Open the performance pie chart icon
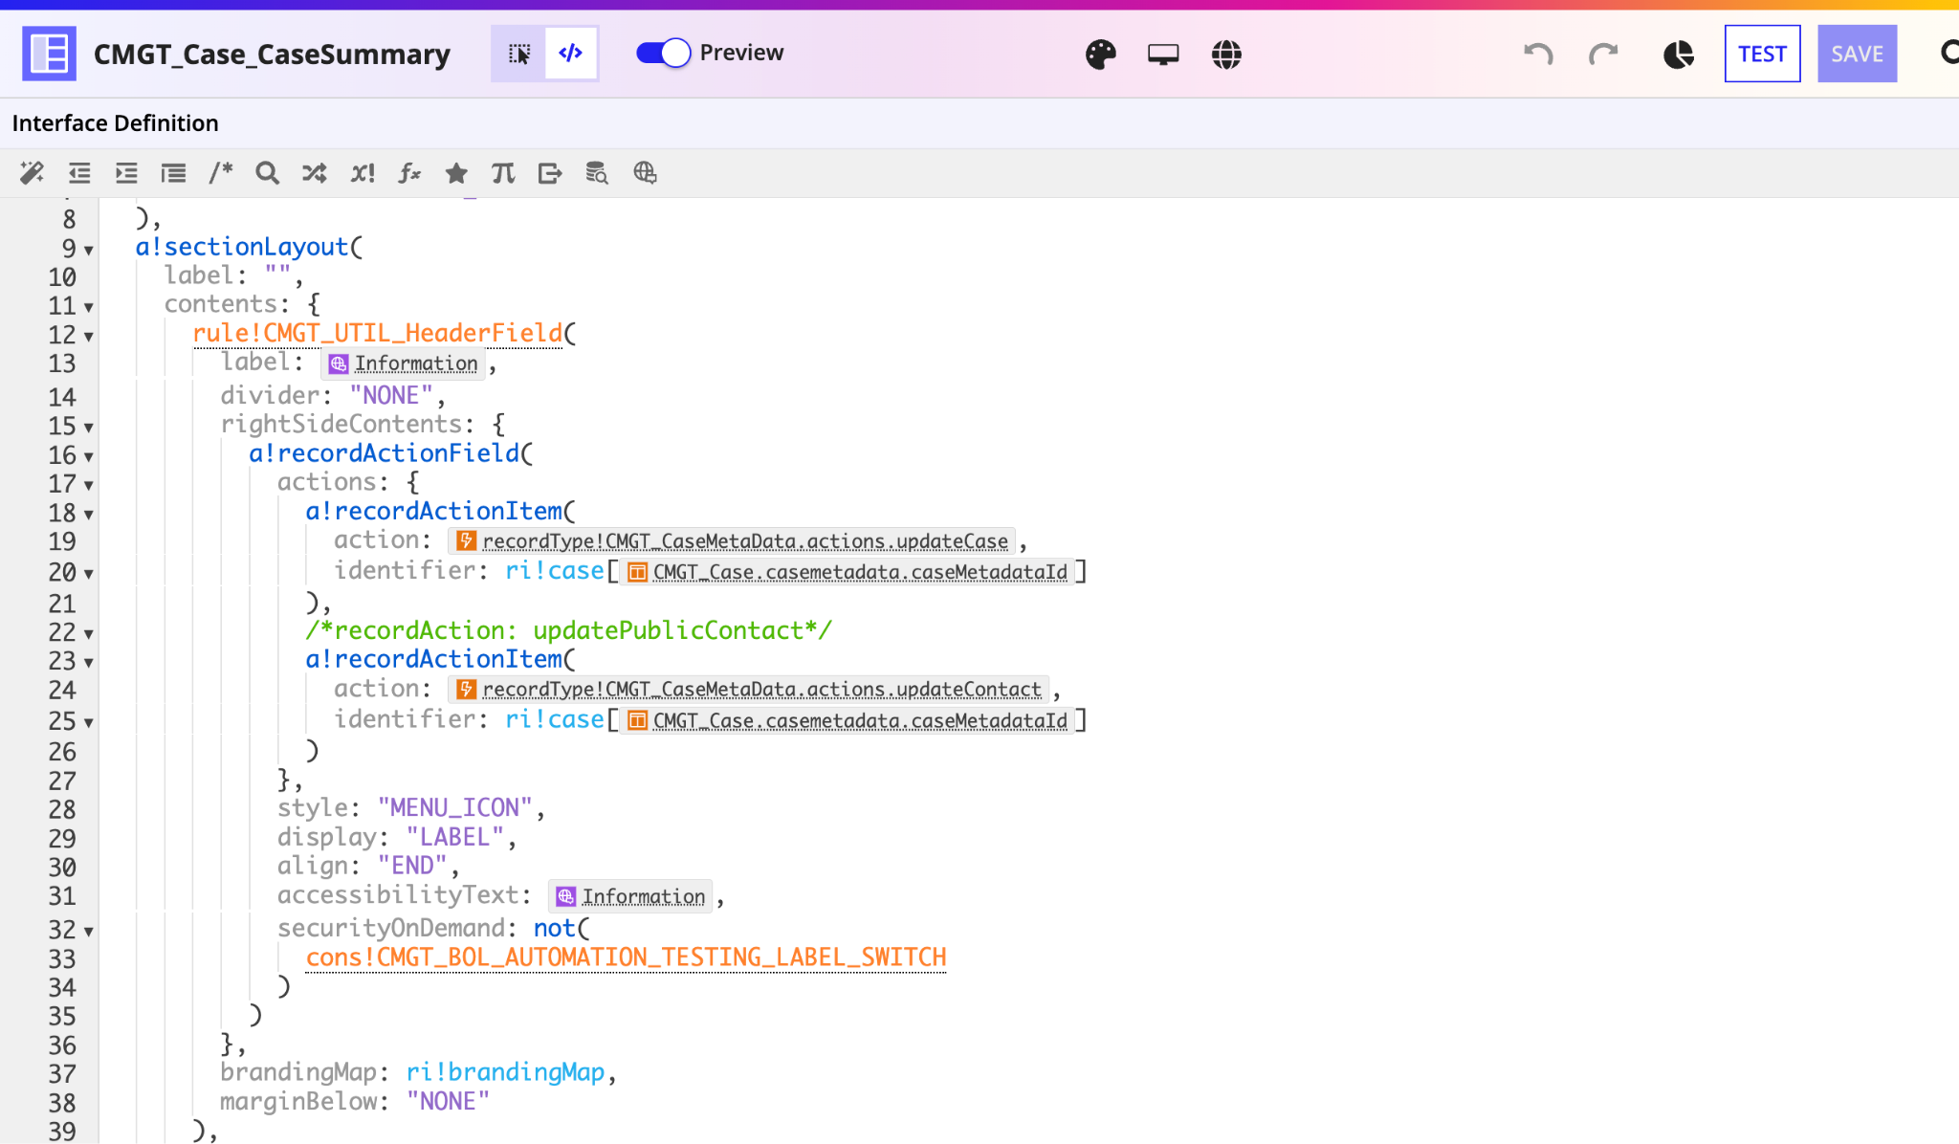The width and height of the screenshot is (1959, 1144). [1679, 55]
